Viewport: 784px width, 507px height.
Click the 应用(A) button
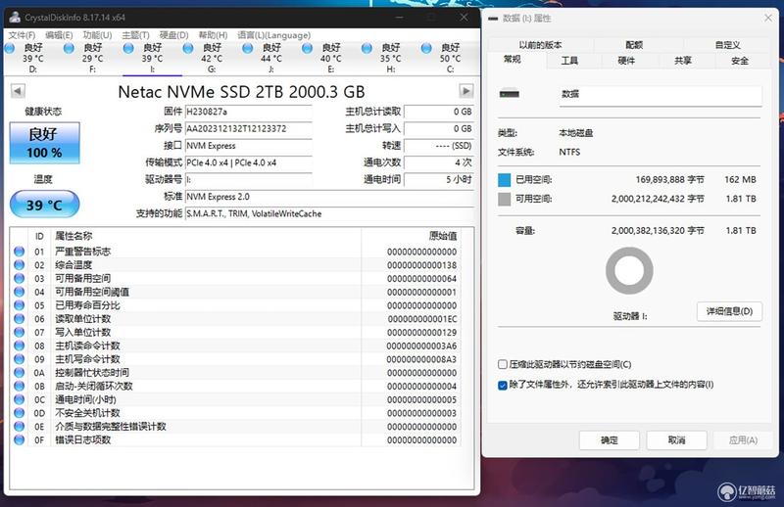[x=743, y=440]
